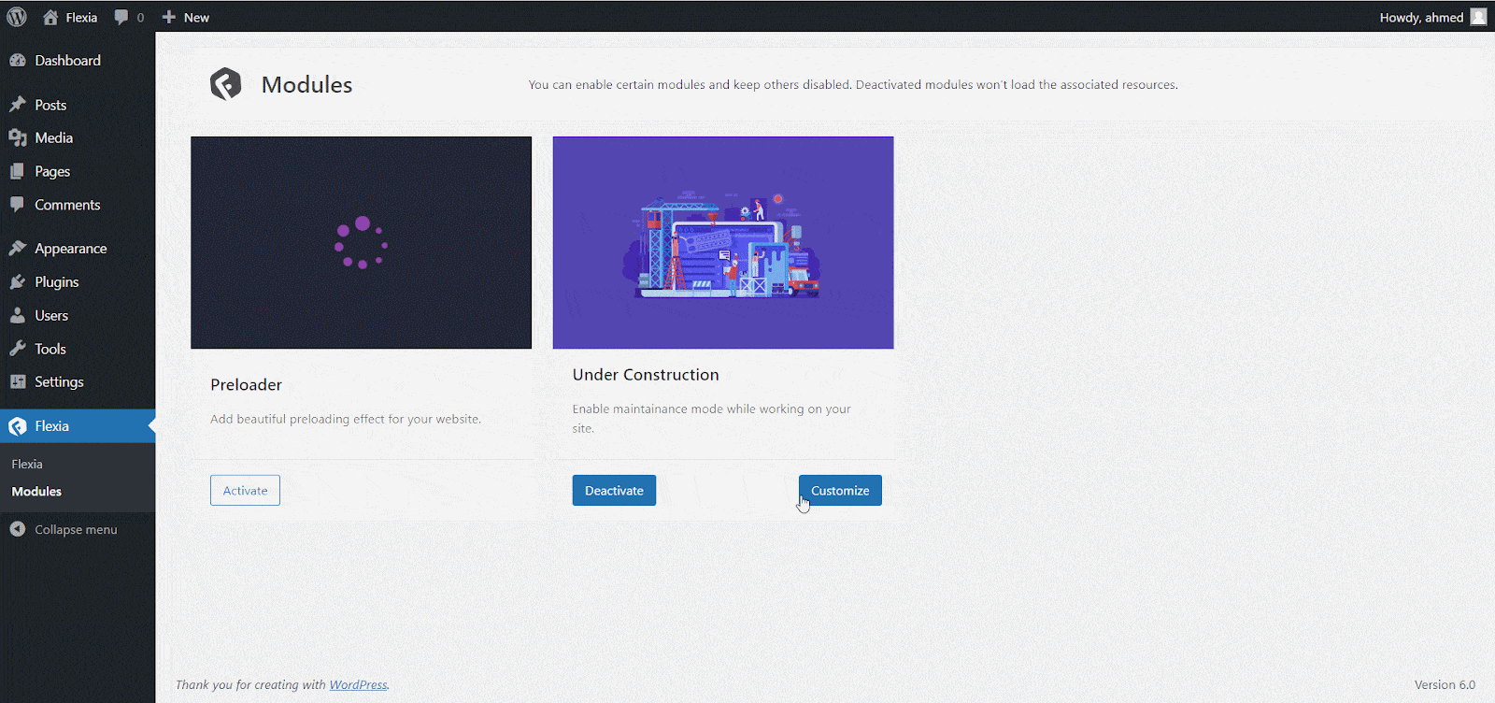Click the Flexia logo icon in sidebar
The image size is (1495, 703).
(18, 426)
